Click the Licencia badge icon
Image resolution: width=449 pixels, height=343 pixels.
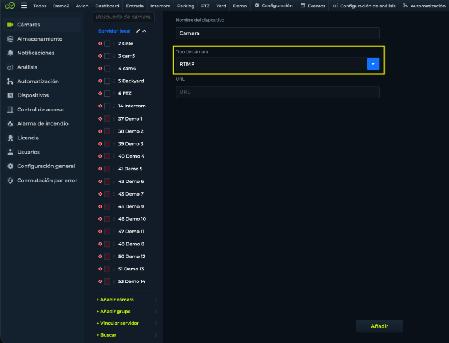10,138
